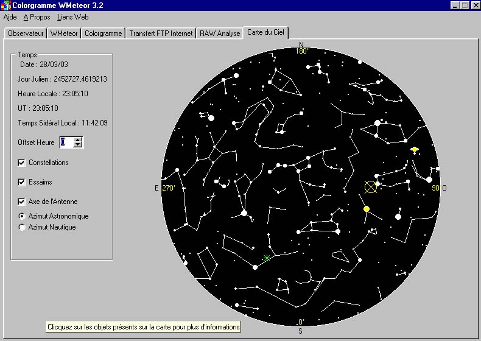Click the 90° west azimuth label

436,188
